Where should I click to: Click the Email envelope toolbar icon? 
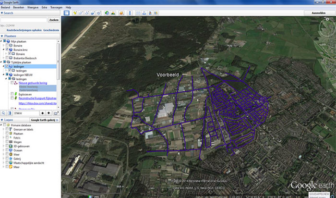pos(138,13)
